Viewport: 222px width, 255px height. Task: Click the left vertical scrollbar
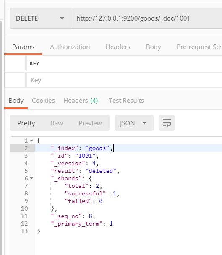coord(1,138)
